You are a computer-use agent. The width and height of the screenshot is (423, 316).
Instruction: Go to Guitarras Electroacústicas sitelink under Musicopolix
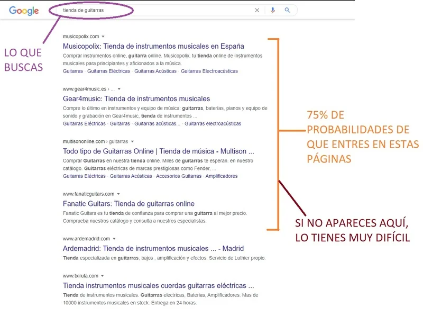(209, 71)
